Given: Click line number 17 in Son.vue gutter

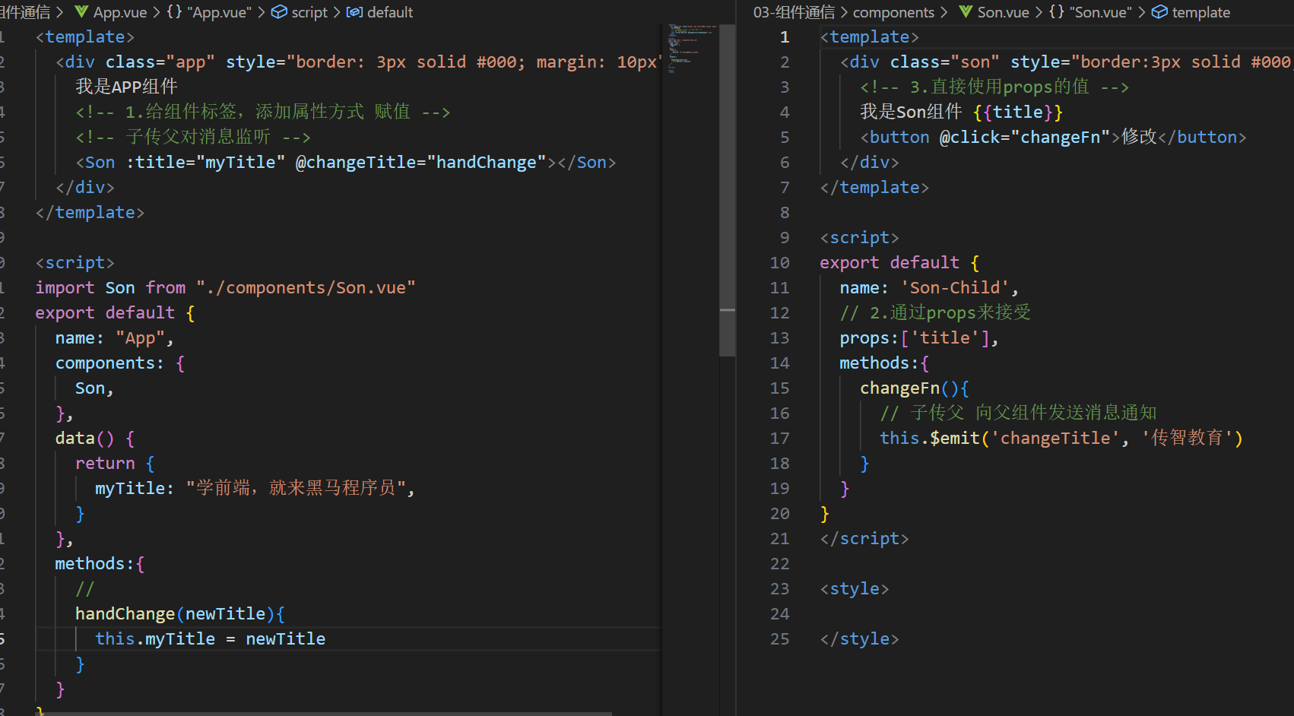Looking at the screenshot, I should tap(780, 438).
